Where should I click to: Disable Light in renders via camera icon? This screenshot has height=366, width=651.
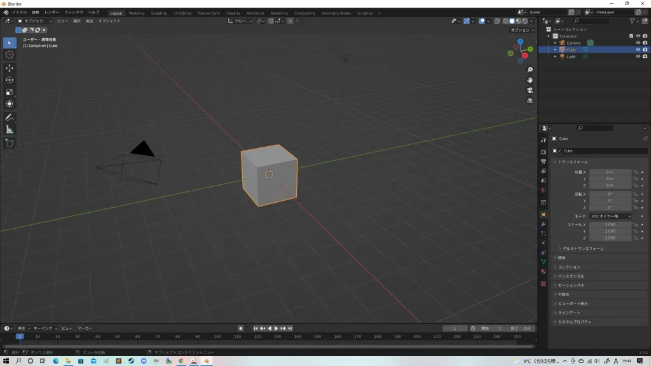[x=645, y=57]
